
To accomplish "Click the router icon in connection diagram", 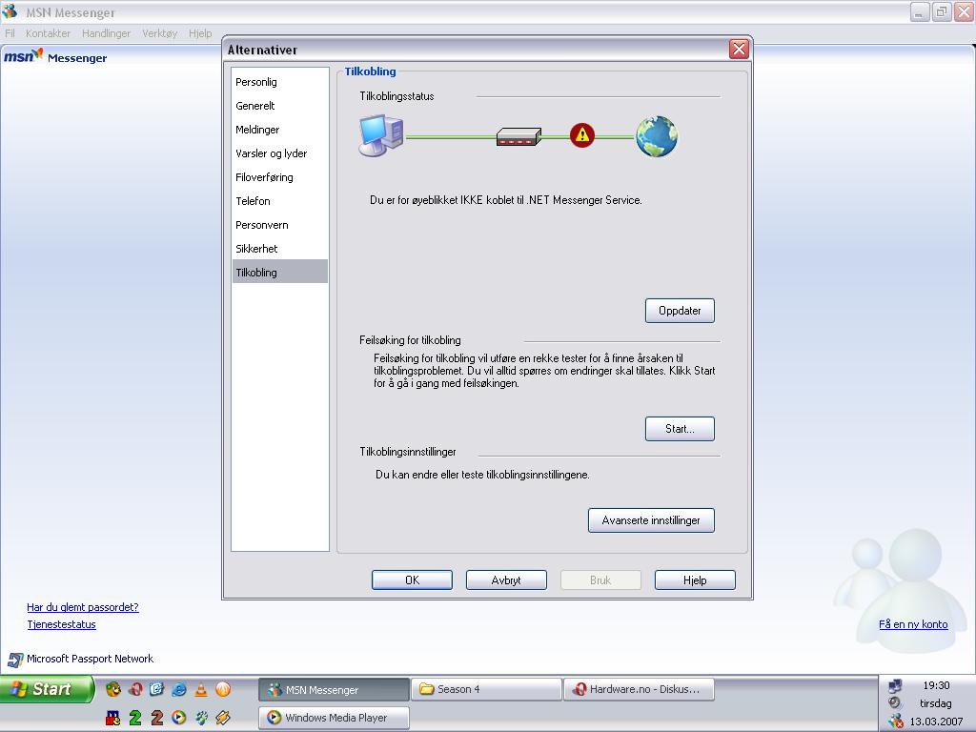I will coord(518,136).
